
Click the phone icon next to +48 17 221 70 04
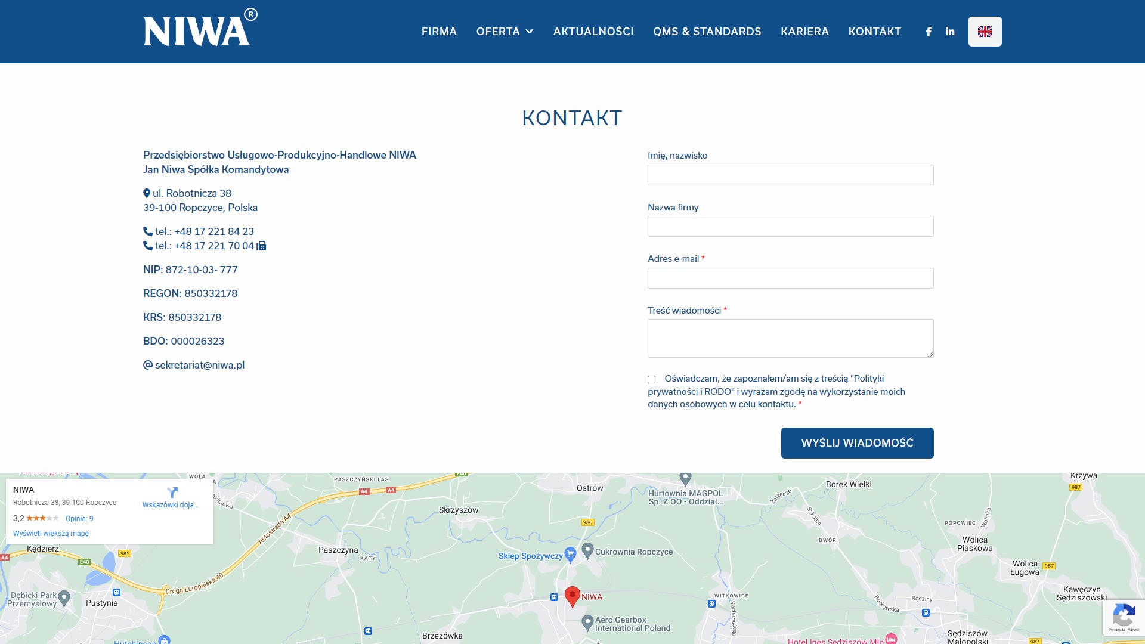click(x=148, y=246)
